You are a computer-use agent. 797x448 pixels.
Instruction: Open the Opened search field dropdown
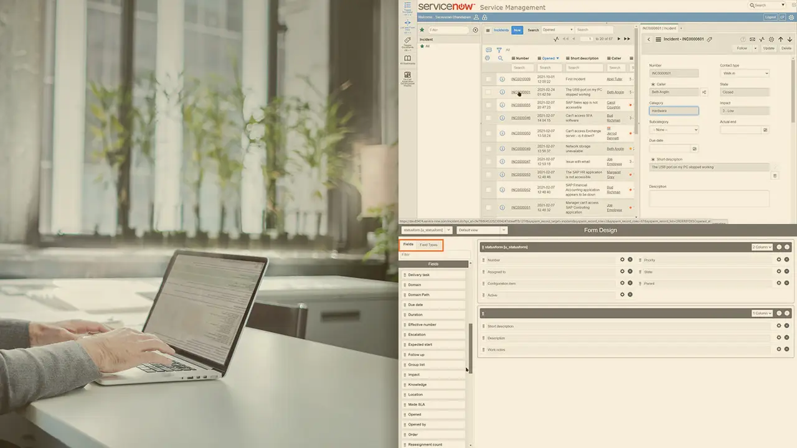coord(557,30)
